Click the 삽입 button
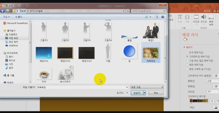Screen dimensions: 219x113 (x=137, y=93)
